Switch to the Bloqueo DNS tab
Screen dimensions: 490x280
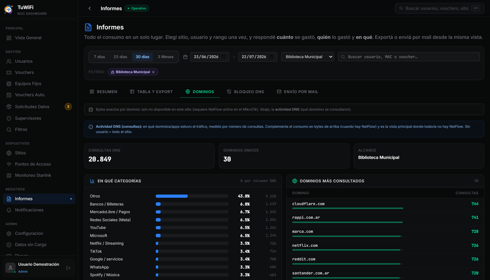(x=245, y=92)
